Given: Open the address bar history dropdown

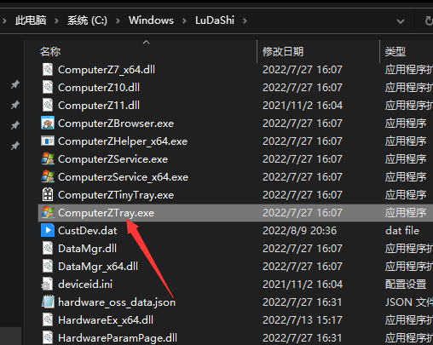Looking at the screenshot, I should 401,21.
